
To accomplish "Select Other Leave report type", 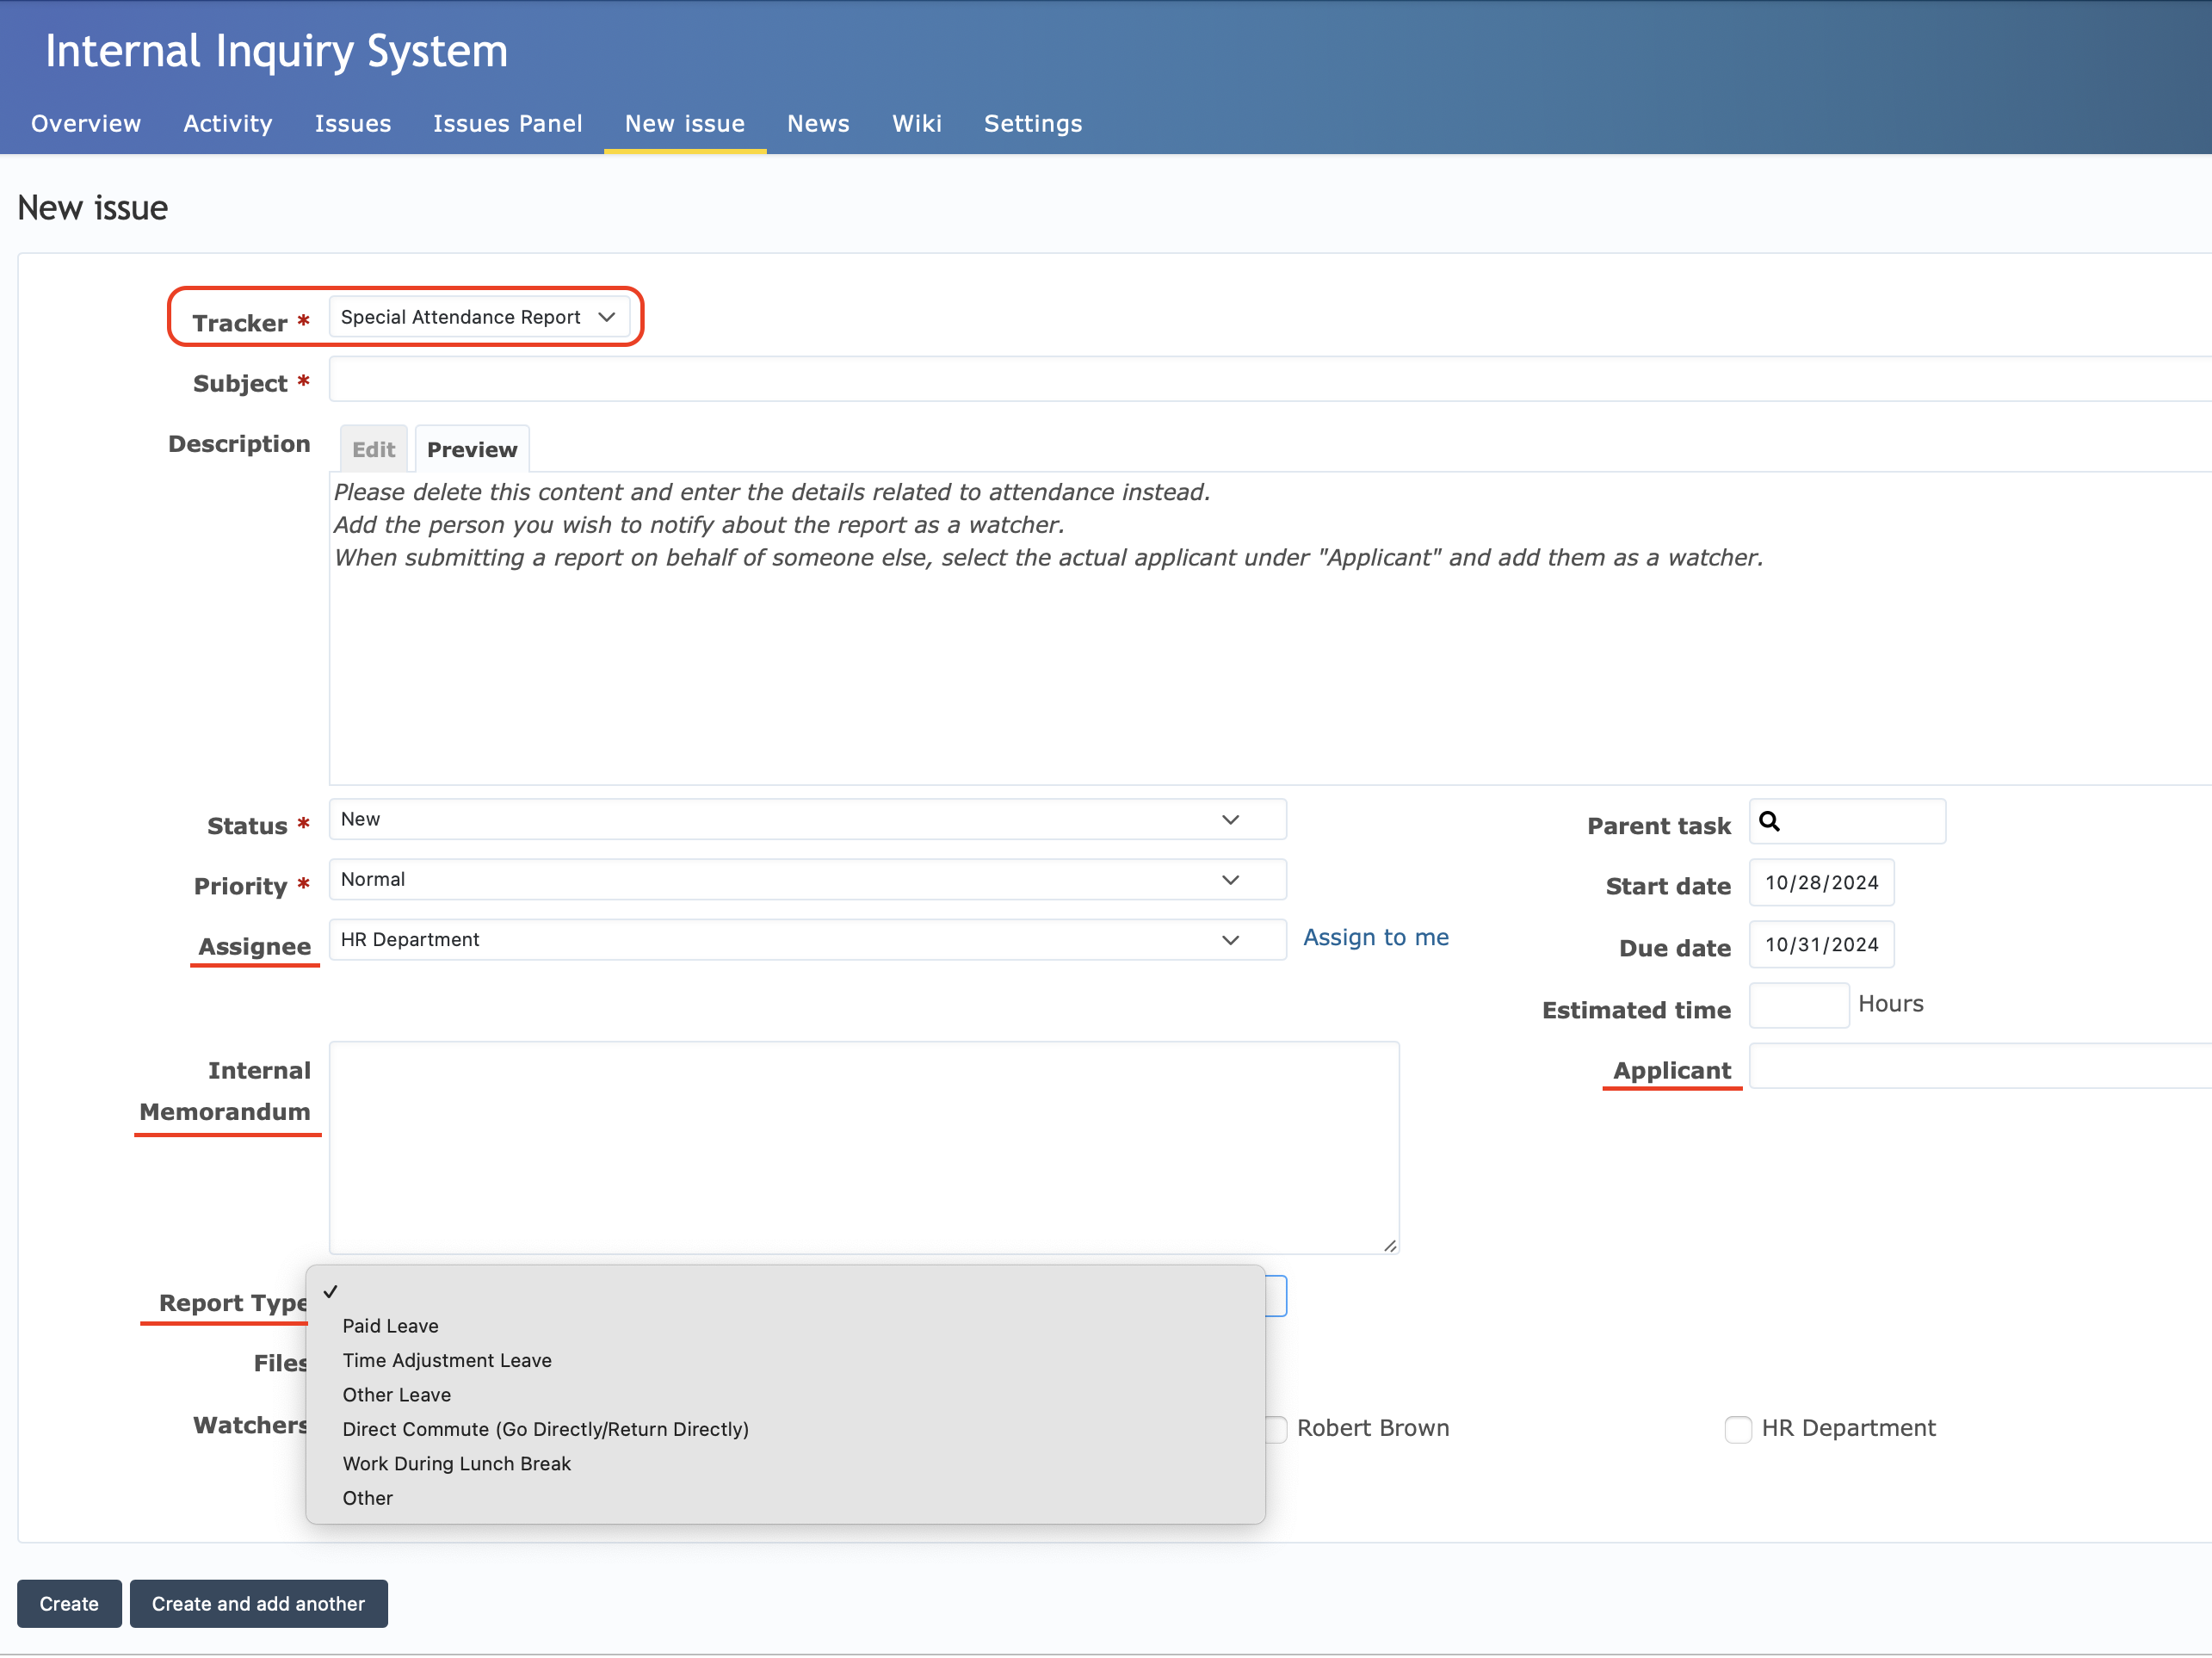I will (396, 1394).
